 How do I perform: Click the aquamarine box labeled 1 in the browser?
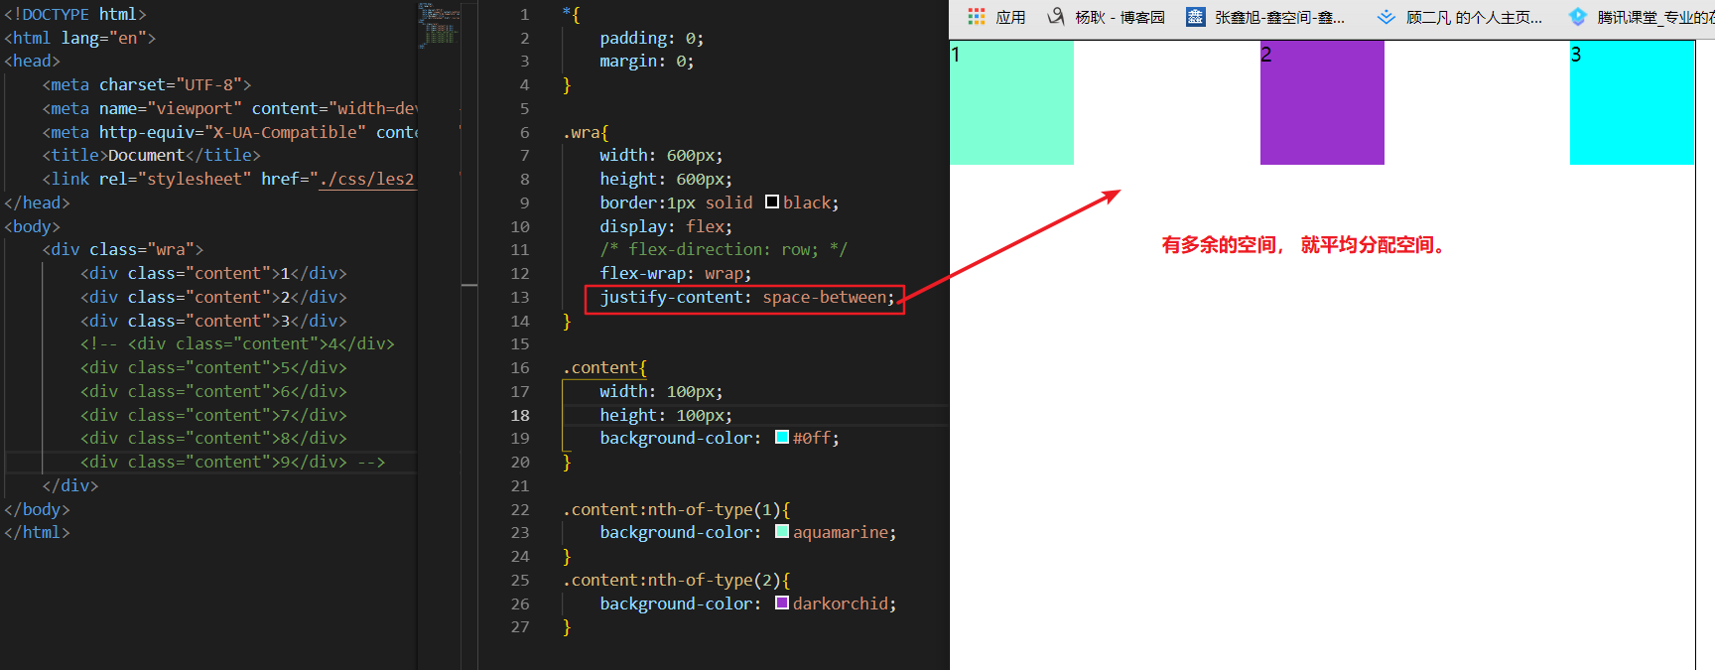point(1011,102)
